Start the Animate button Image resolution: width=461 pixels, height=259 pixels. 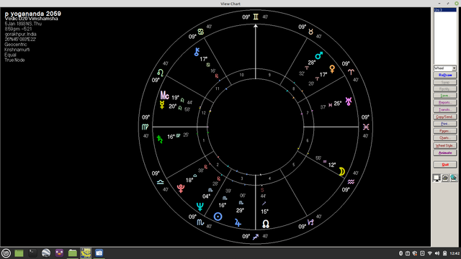click(x=445, y=153)
